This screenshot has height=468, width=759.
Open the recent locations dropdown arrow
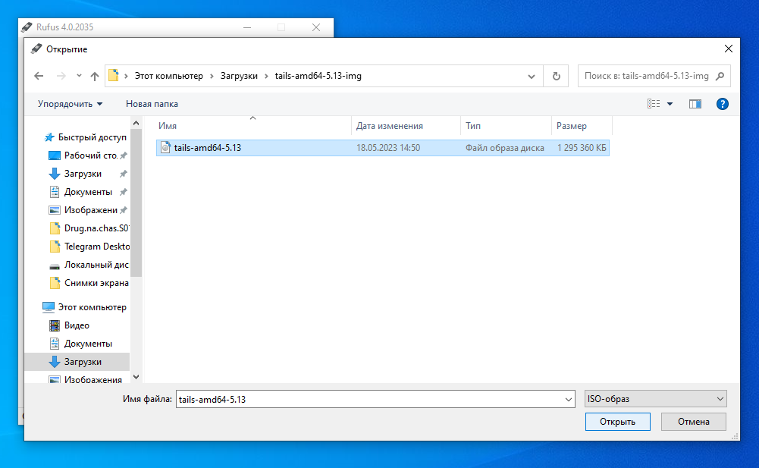pos(79,76)
